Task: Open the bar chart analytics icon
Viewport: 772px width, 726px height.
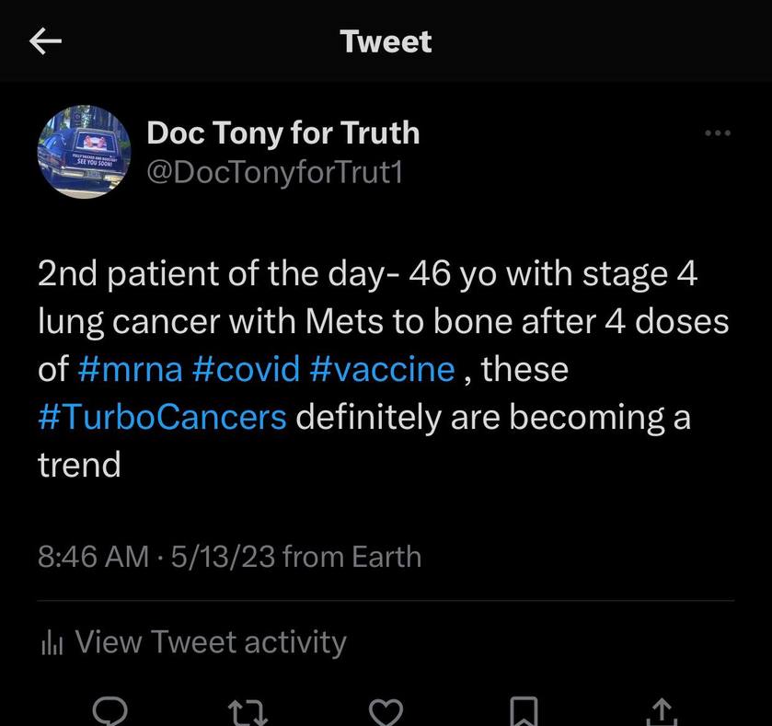Action: pos(52,643)
